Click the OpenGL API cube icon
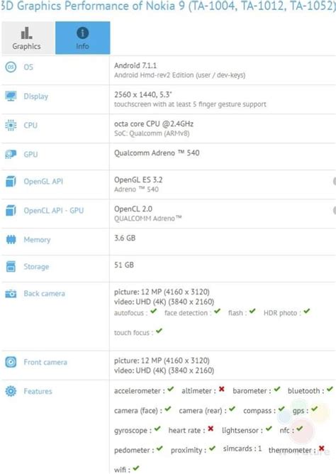336x474 pixels. [11, 182]
